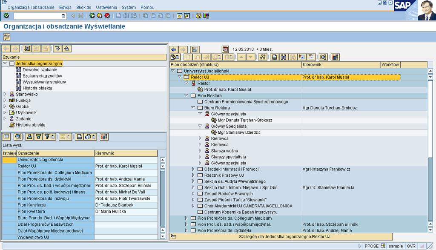
Task: Expand the Funkcja search node
Action: (x=5, y=100)
